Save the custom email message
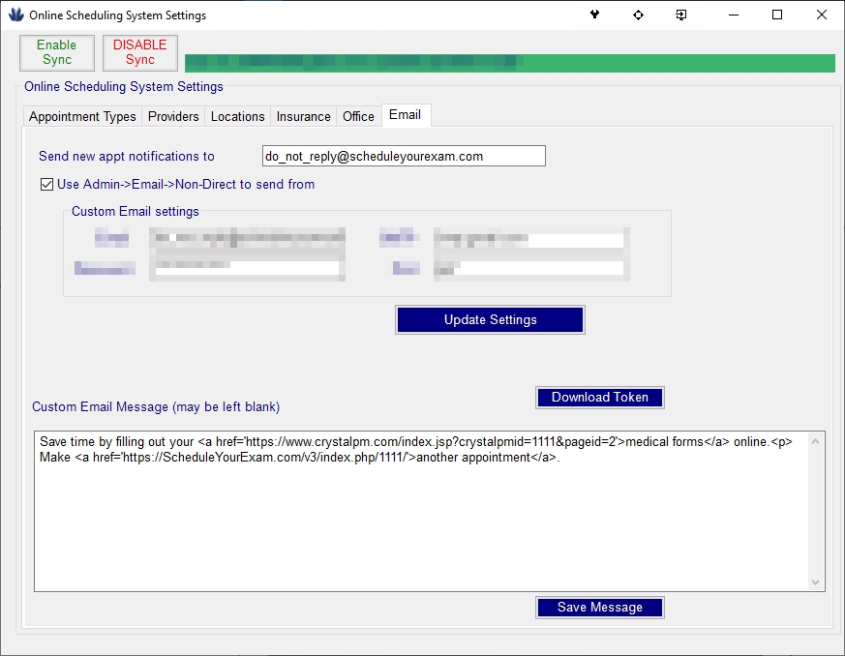 click(599, 607)
